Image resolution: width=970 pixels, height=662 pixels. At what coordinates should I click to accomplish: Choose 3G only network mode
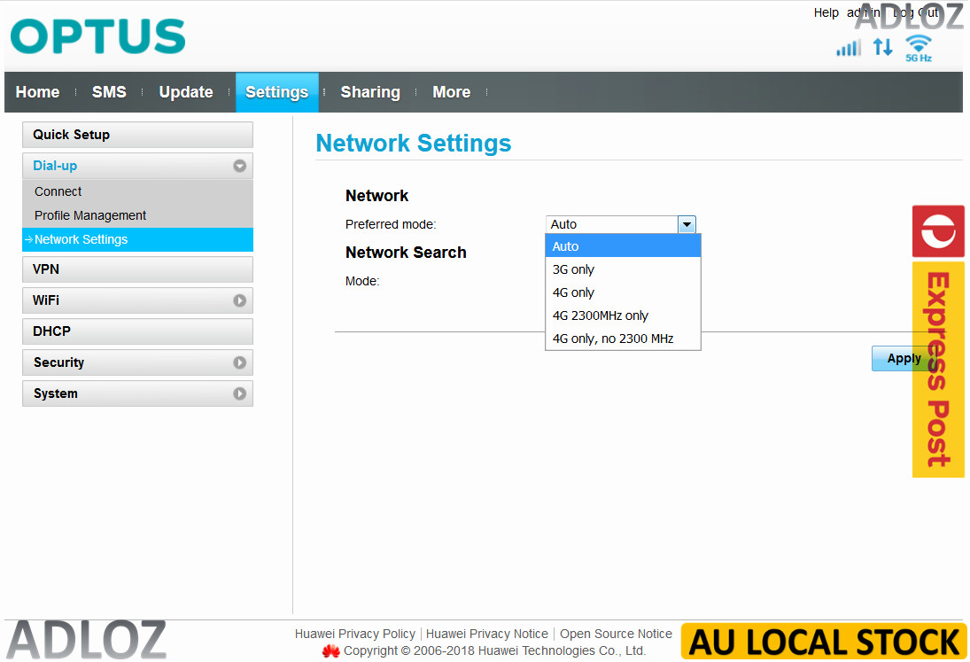click(x=623, y=269)
